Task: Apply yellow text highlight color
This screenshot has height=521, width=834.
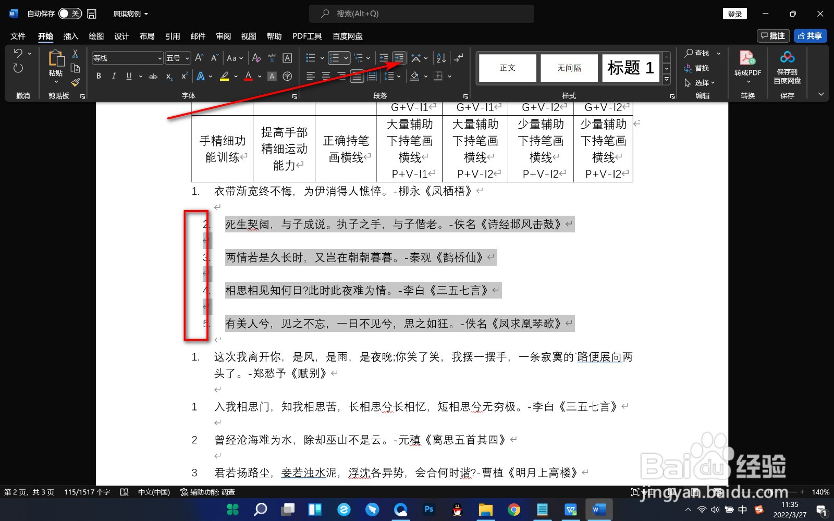Action: (225, 76)
